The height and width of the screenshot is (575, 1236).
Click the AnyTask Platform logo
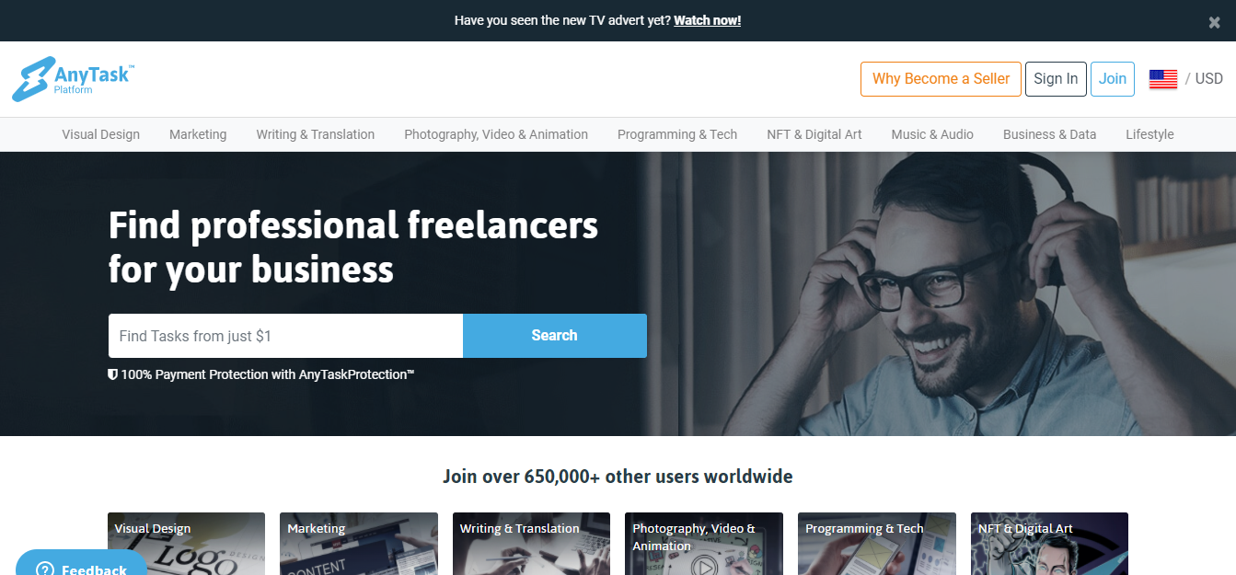tap(74, 79)
